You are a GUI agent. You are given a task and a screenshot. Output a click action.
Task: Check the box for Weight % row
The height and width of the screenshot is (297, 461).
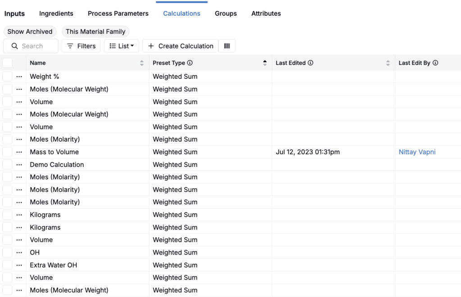8,77
